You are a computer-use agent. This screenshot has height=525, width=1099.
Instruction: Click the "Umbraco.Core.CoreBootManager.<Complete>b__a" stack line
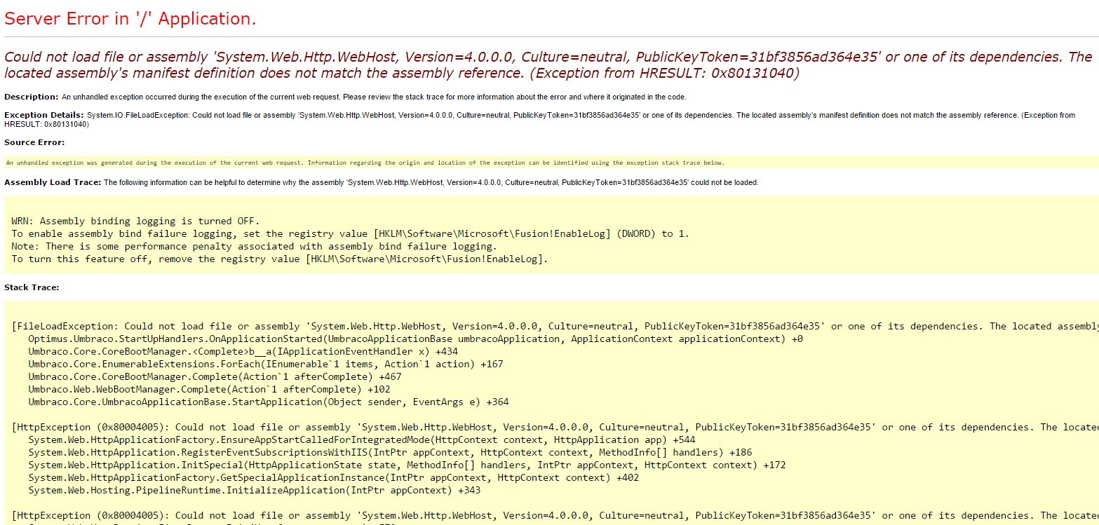243,351
